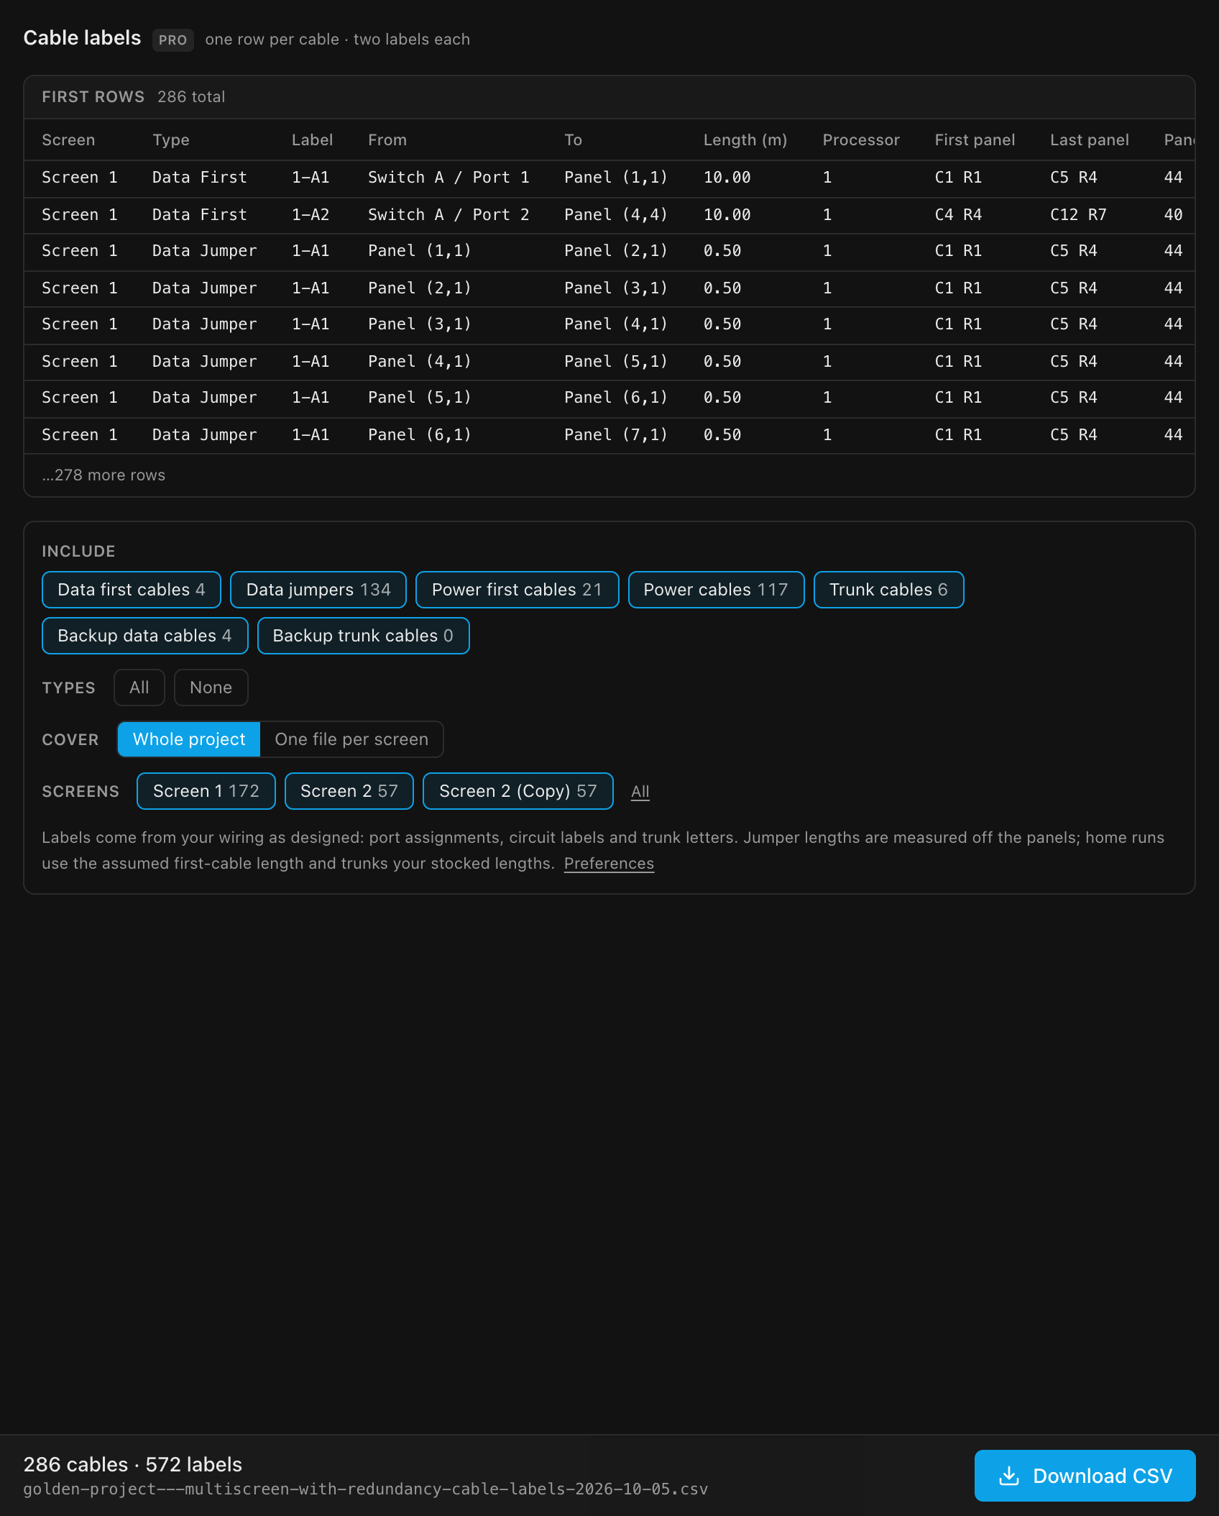Click the PRO badge
Image resolution: width=1219 pixels, height=1516 pixels.
pos(173,40)
